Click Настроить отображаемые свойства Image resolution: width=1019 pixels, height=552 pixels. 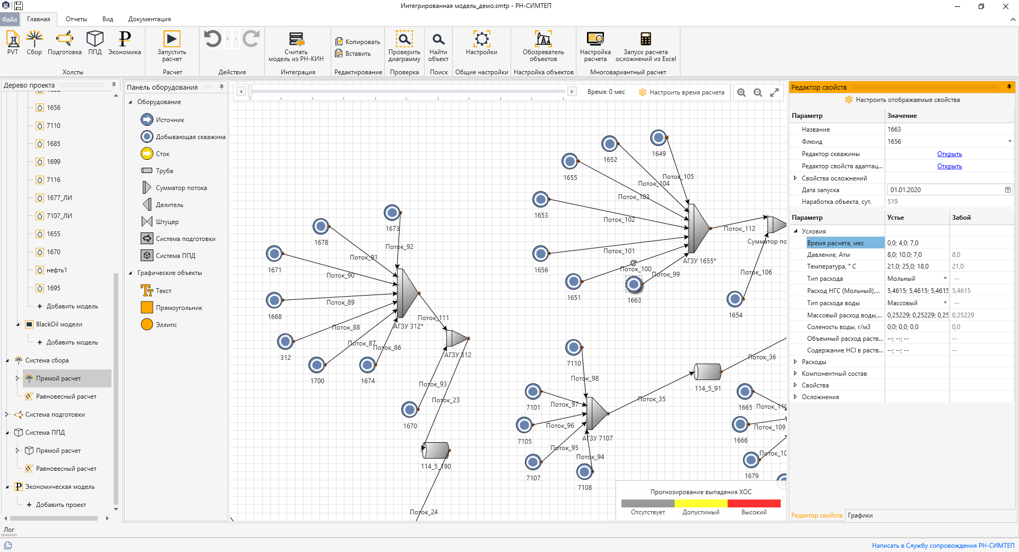902,100
